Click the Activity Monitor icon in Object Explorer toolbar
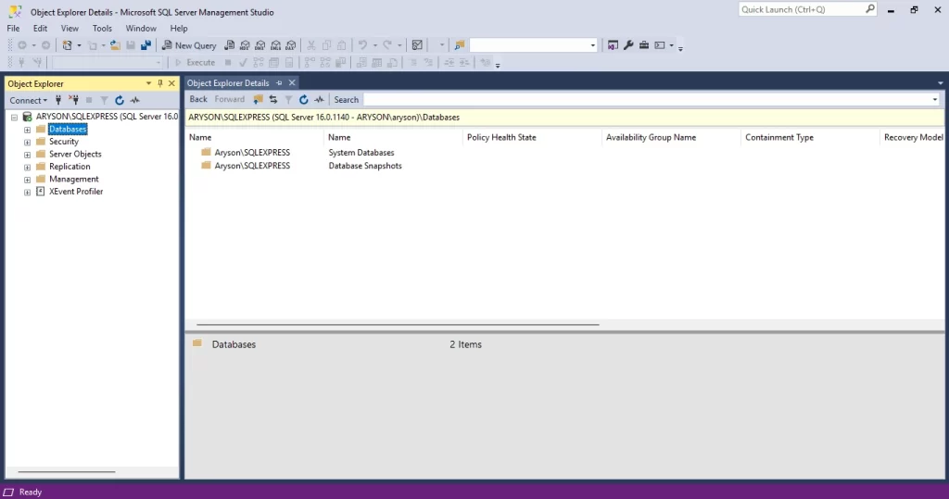 pyautogui.click(x=135, y=100)
